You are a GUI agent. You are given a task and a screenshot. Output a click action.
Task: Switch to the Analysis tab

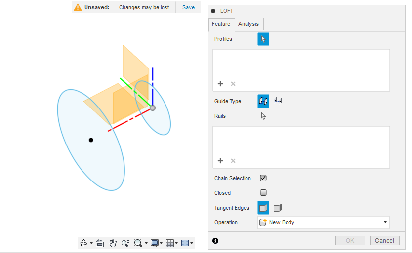[x=248, y=24]
